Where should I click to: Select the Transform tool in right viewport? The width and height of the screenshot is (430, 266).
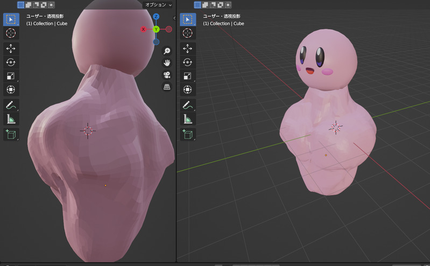(x=188, y=89)
